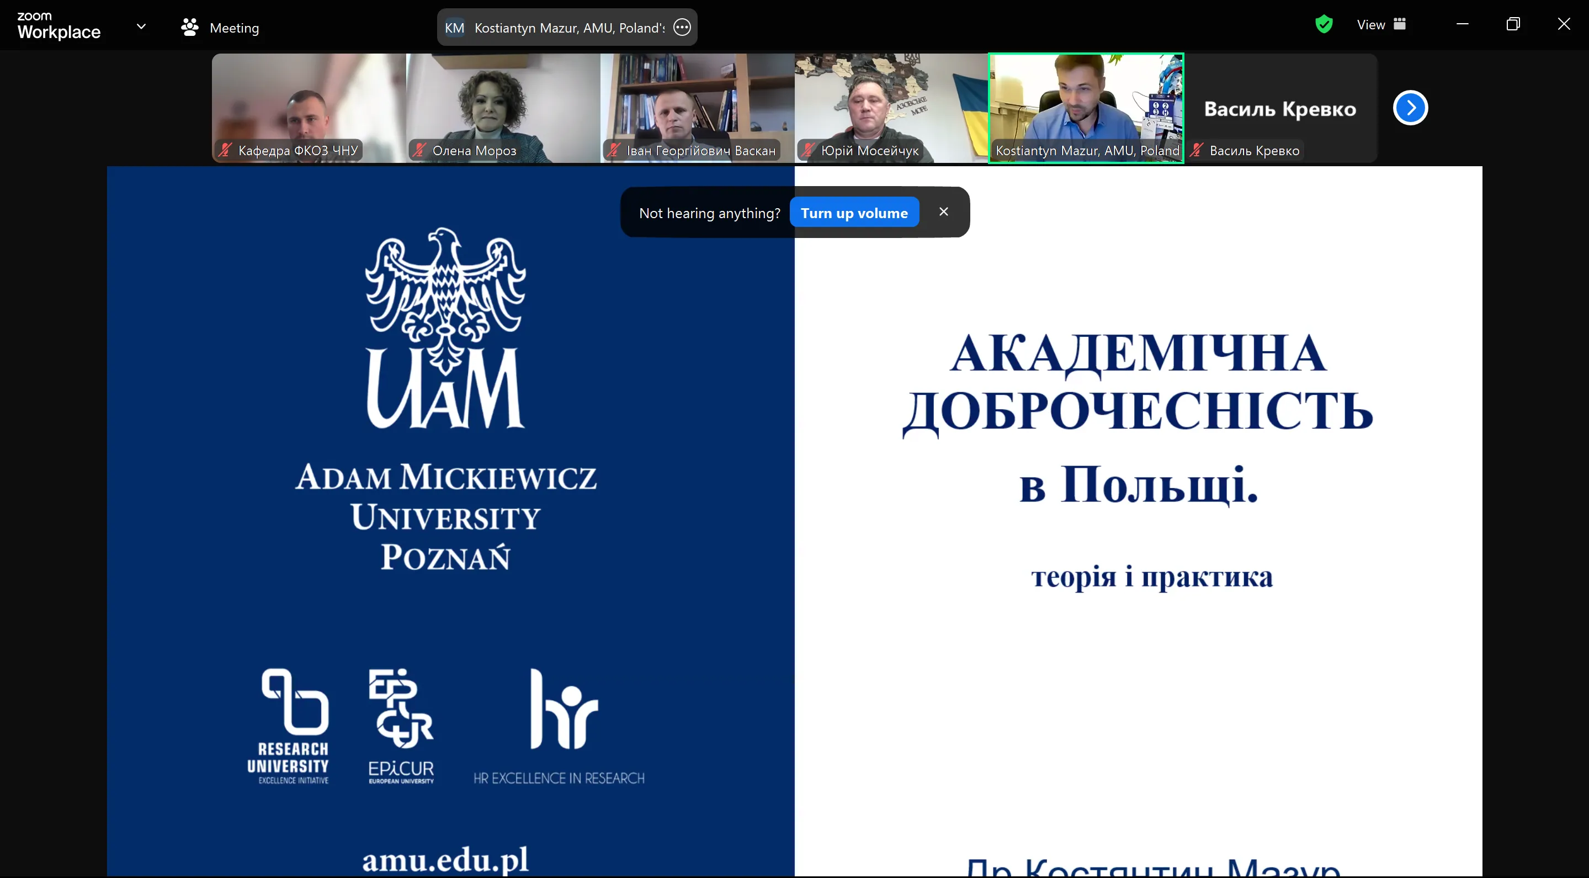Click the EPICUR logo on slide

coord(401,726)
